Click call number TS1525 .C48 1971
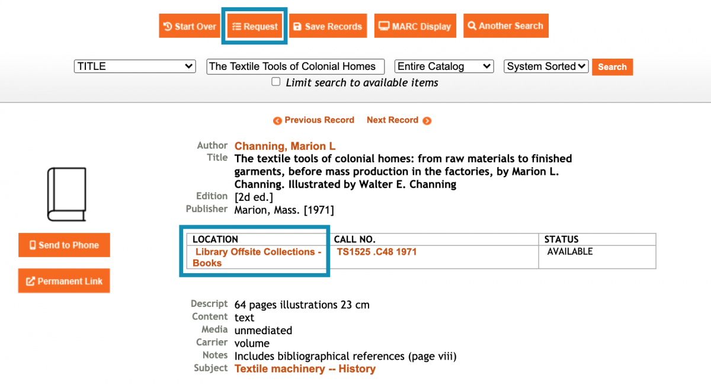711x384 pixels. click(376, 252)
